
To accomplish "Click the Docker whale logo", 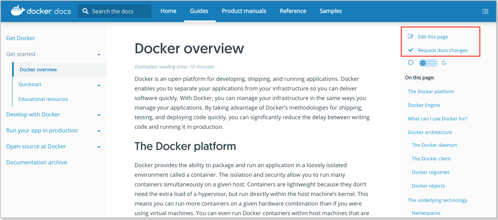I will pos(18,11).
